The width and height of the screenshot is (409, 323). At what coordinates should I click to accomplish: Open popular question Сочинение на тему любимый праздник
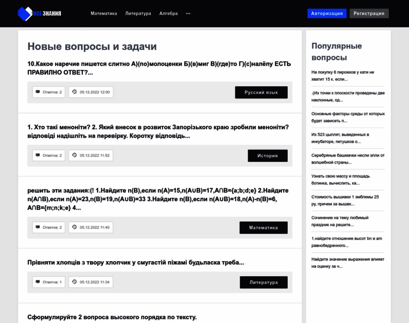coord(340,221)
